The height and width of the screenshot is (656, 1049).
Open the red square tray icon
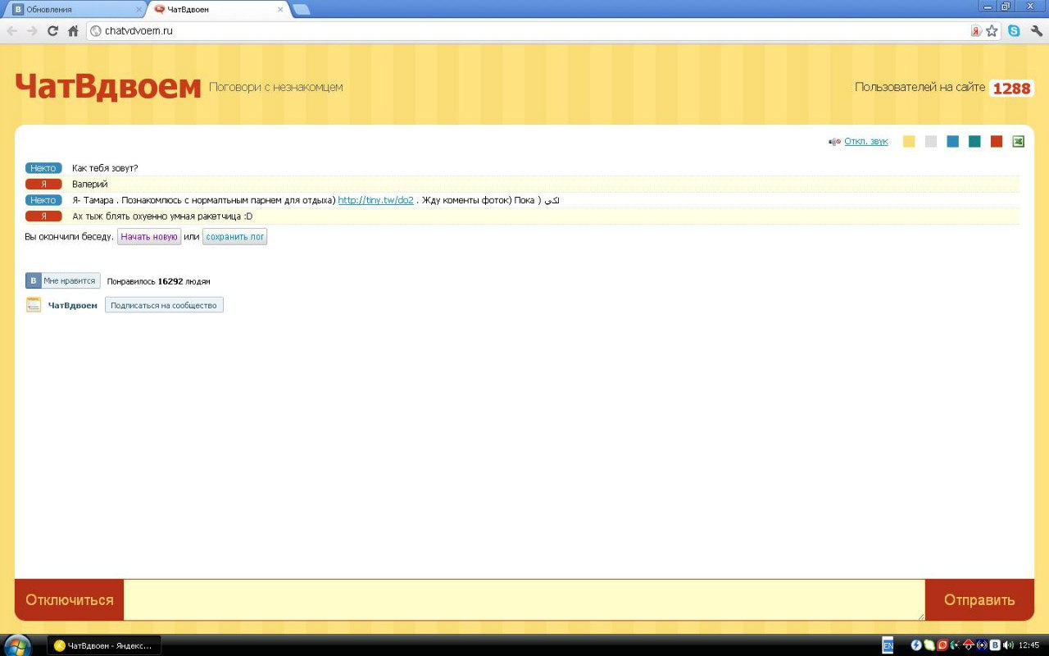(x=942, y=645)
